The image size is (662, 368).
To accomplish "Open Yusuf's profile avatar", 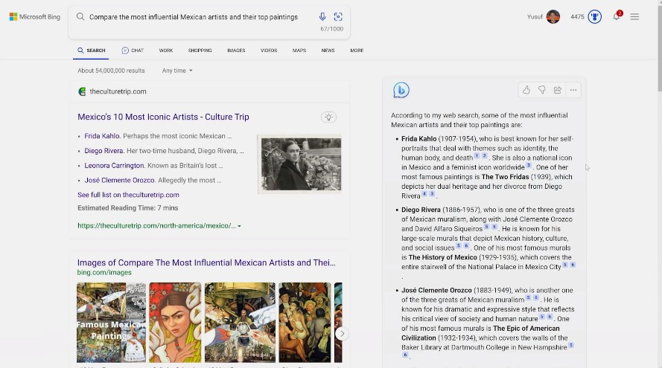I will point(553,17).
